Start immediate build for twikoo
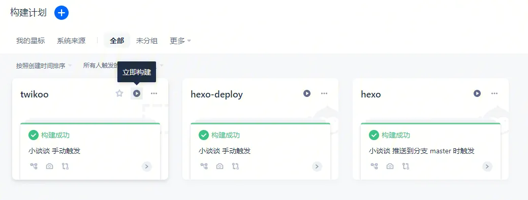 137,93
